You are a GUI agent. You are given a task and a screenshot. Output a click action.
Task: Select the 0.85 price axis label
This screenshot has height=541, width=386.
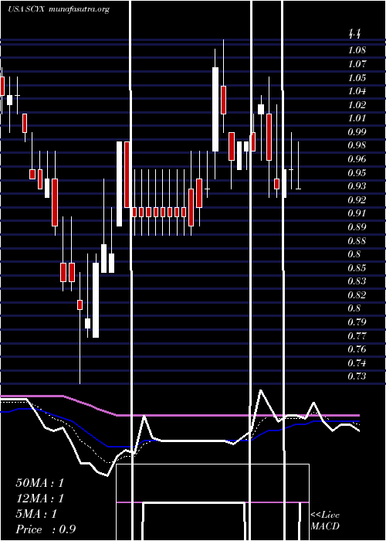pyautogui.click(x=357, y=268)
